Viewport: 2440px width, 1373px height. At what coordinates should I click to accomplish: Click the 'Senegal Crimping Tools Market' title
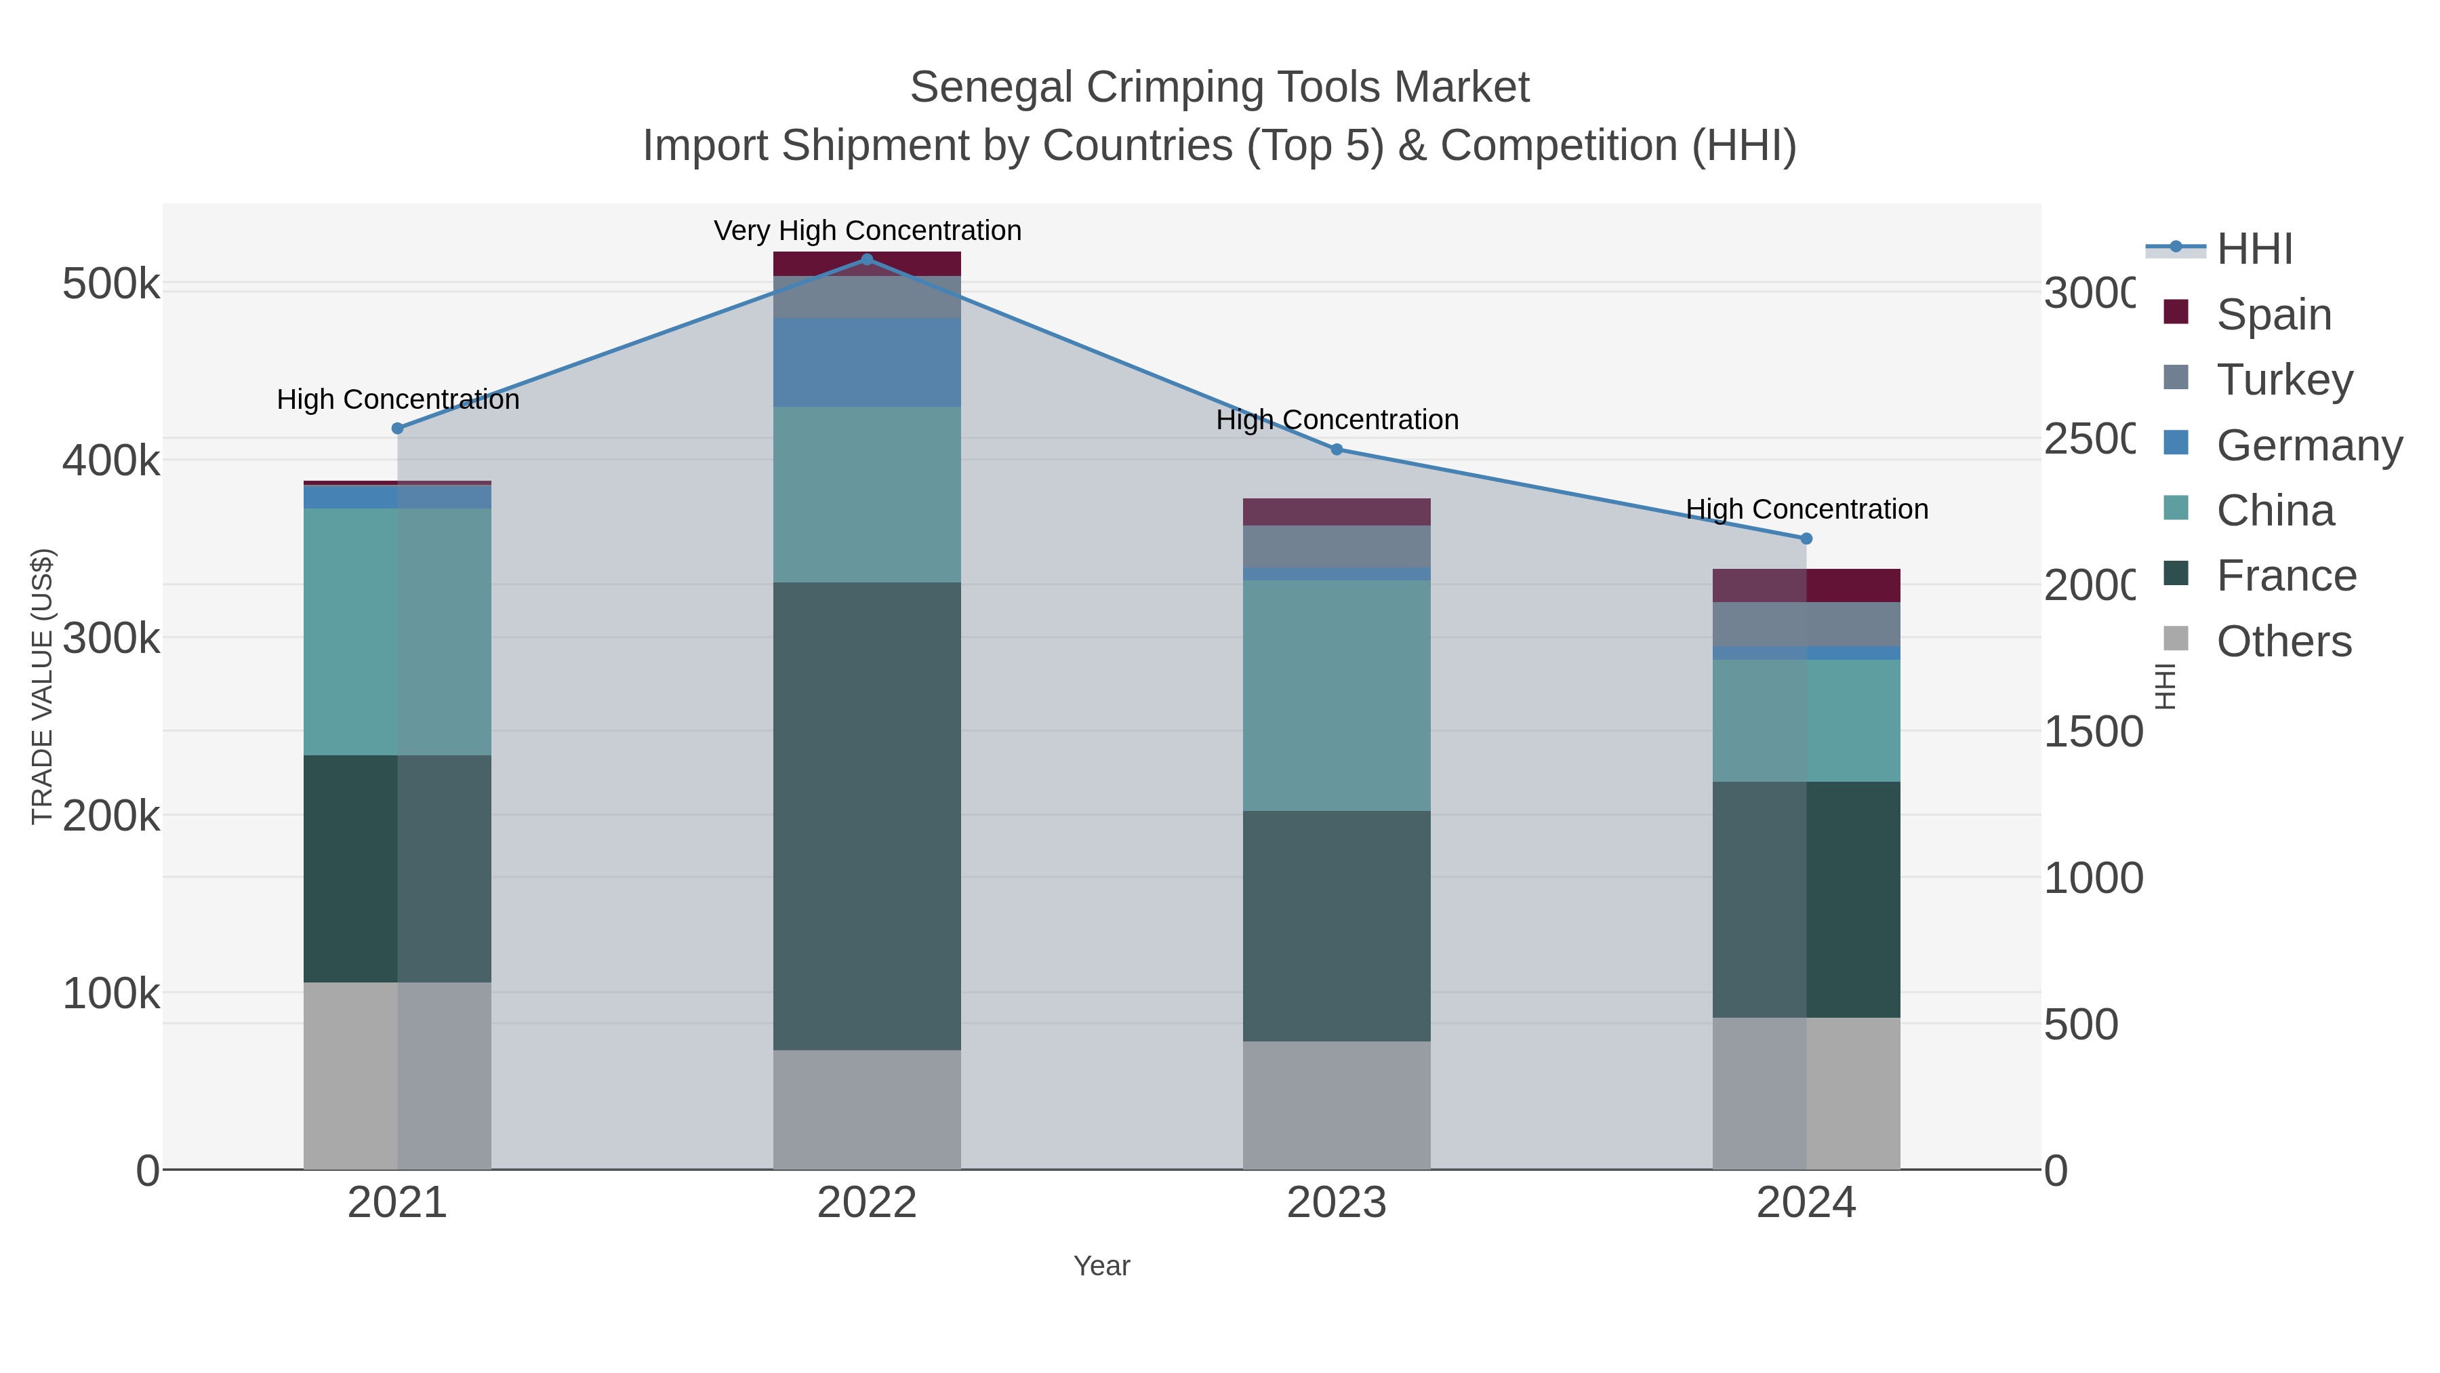pyautogui.click(x=1220, y=87)
